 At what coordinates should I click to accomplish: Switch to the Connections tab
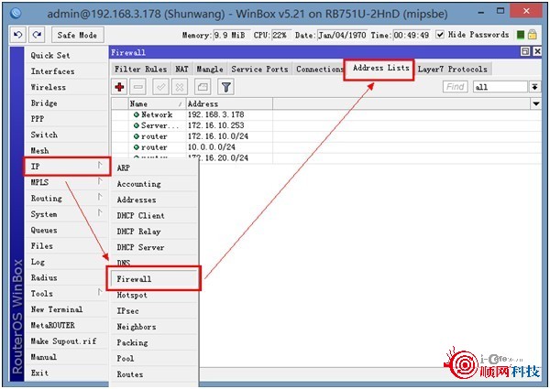click(319, 69)
